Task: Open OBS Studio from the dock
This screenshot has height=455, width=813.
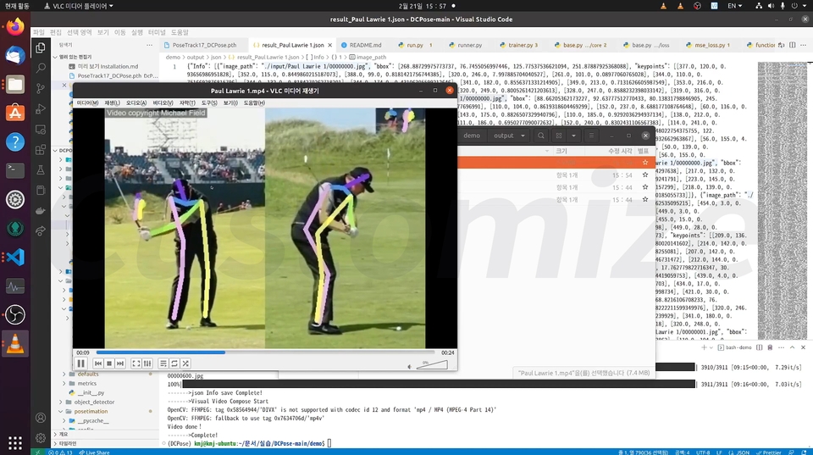Action: tap(15, 314)
